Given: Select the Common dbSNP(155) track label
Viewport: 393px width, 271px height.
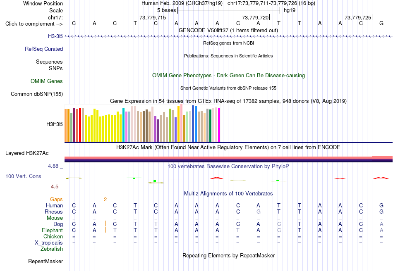Looking at the screenshot, I should [36, 94].
